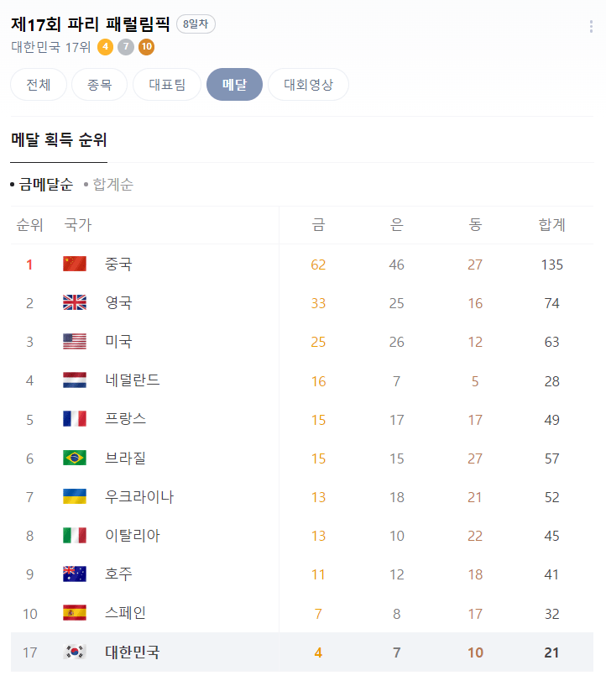Click the China flag icon
606x676 pixels.
75,265
